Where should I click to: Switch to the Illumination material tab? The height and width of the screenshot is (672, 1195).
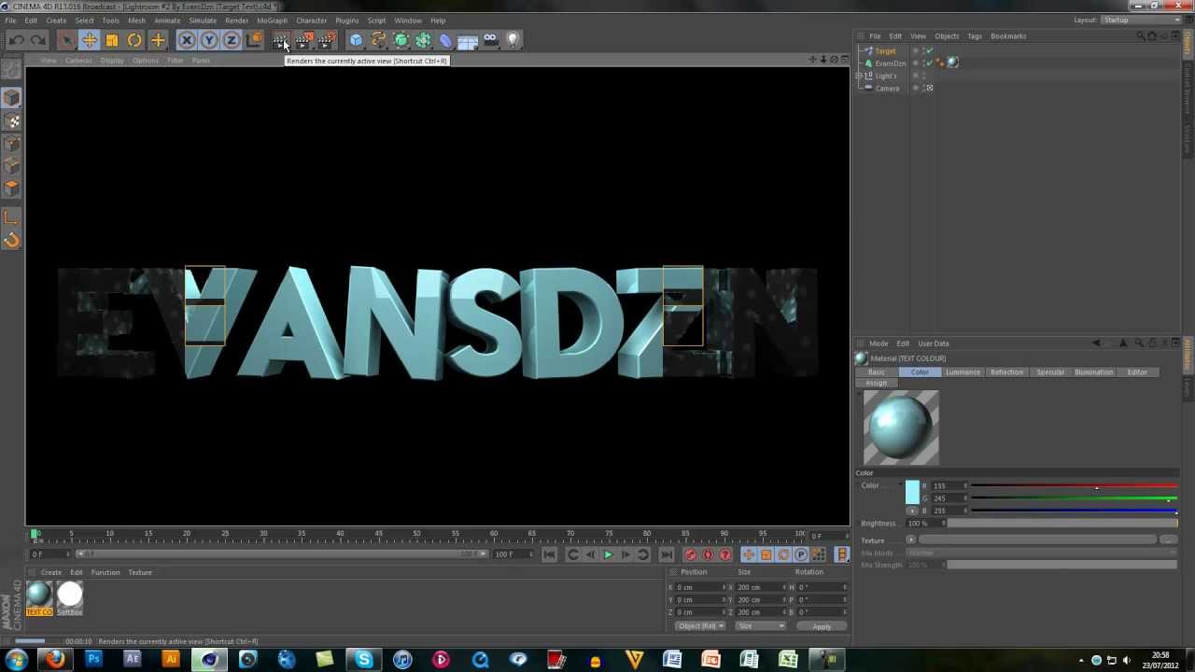tap(1093, 372)
